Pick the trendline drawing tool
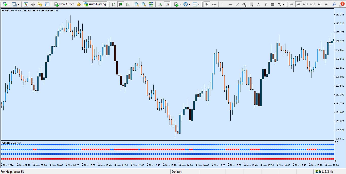Viewport: 346px width, 174px height. [x=237, y=4]
